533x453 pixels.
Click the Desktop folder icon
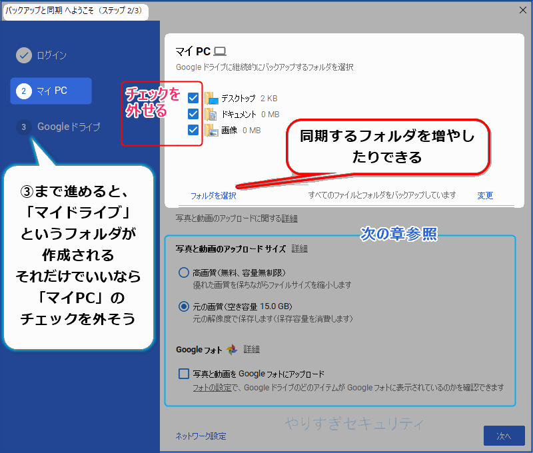211,98
